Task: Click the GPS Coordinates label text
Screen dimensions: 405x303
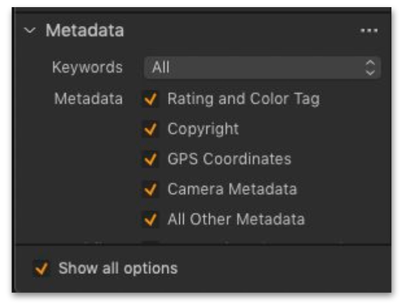Action: click(229, 159)
